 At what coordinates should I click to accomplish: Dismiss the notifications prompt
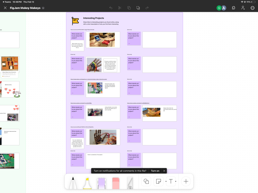(164, 171)
